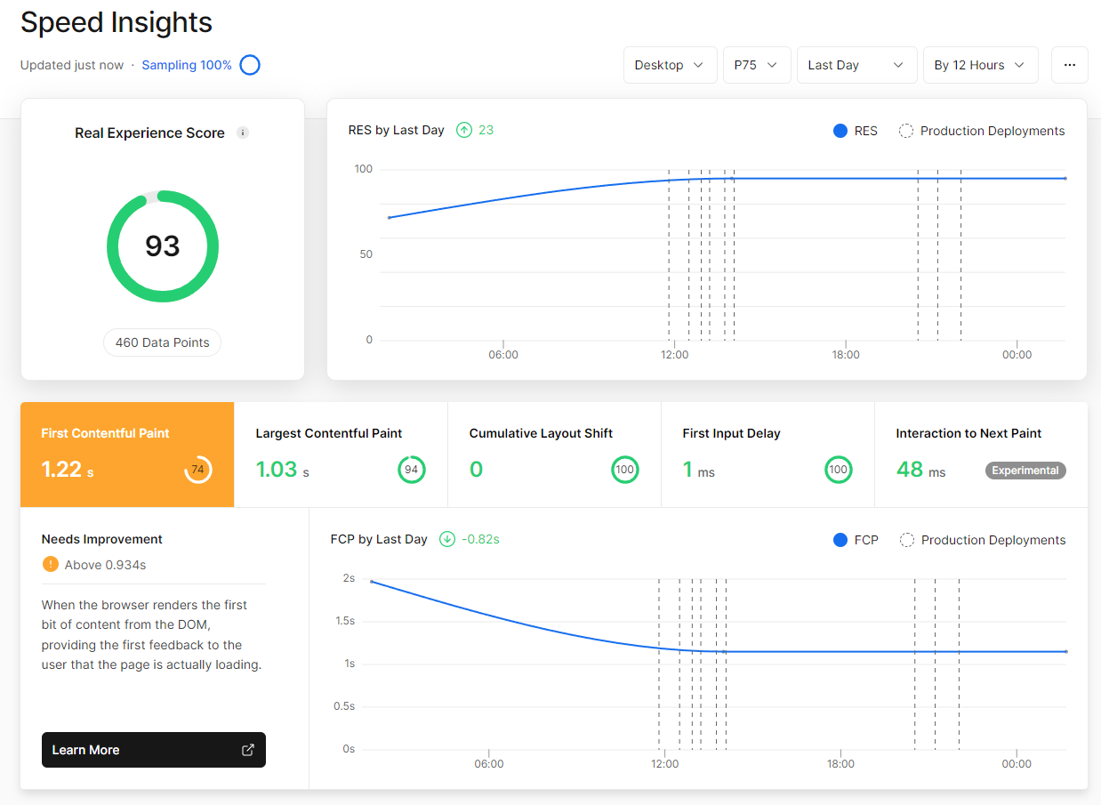Hide the FCP series using its legend toggle
Image resolution: width=1101 pixels, height=805 pixels.
(856, 539)
